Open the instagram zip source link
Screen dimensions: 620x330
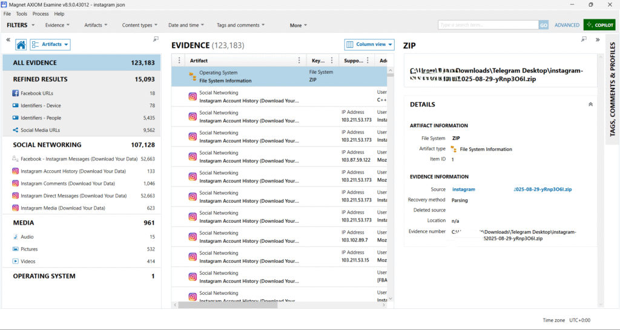coord(512,190)
